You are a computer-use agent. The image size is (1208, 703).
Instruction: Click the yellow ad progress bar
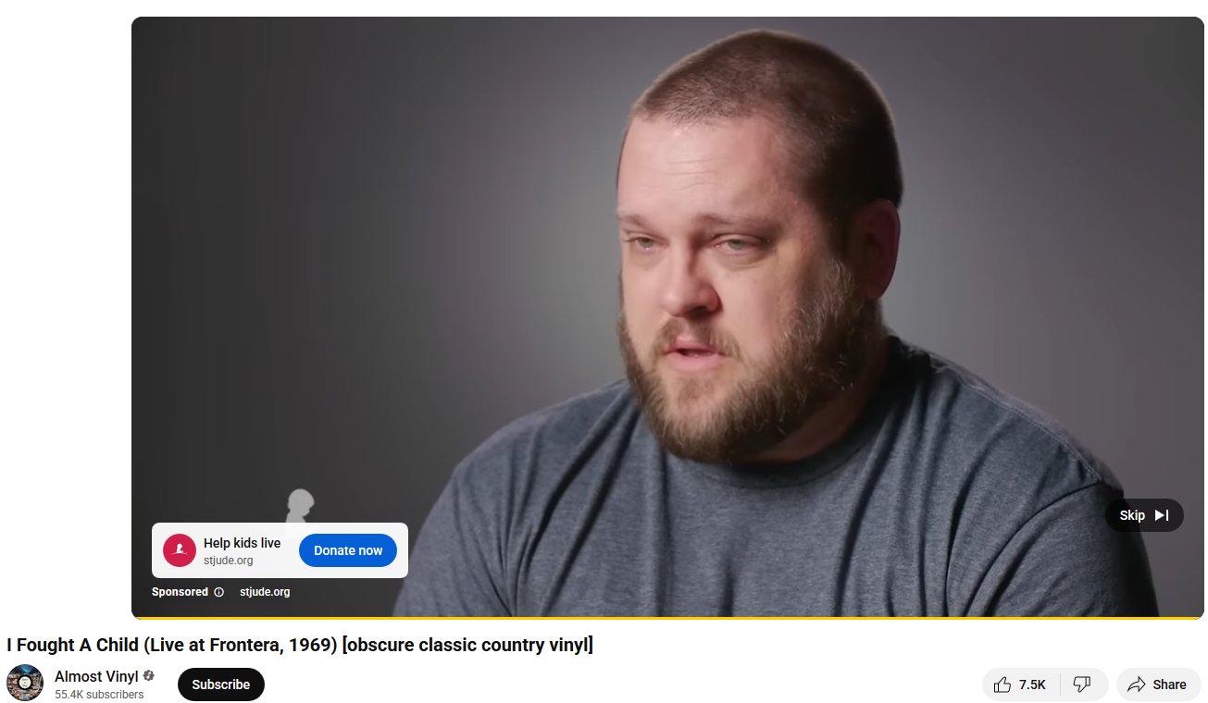click(667, 617)
